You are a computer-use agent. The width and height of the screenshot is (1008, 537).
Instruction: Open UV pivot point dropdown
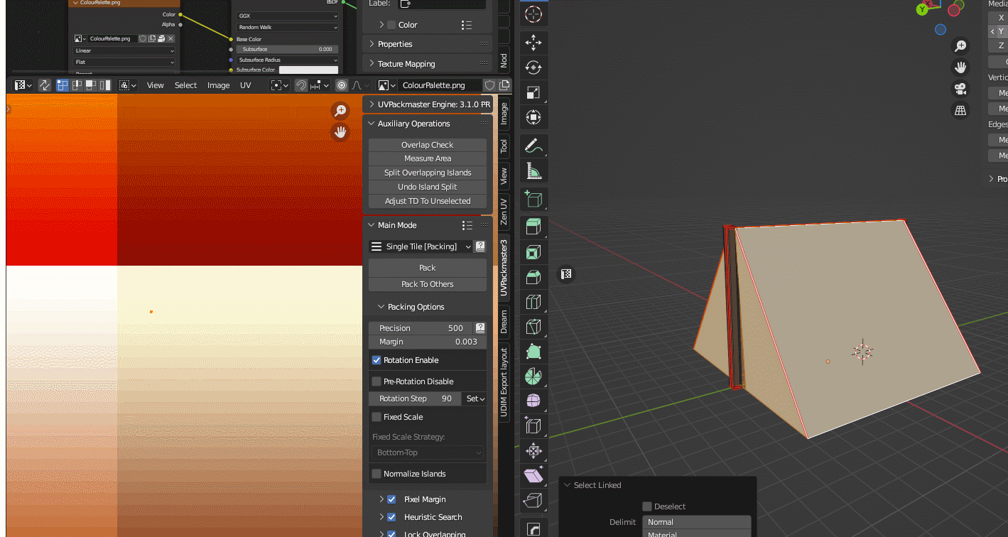[279, 85]
